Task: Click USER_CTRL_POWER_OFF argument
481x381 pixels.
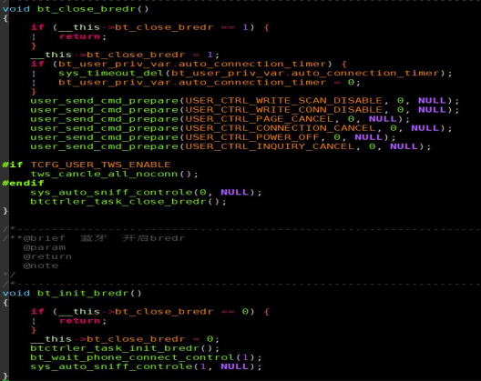Action: 252,137
